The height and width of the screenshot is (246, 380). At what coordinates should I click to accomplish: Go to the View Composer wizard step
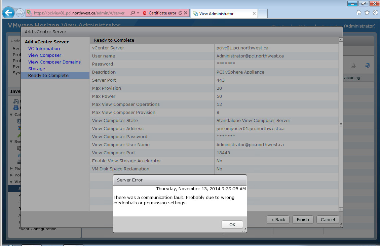click(45, 55)
